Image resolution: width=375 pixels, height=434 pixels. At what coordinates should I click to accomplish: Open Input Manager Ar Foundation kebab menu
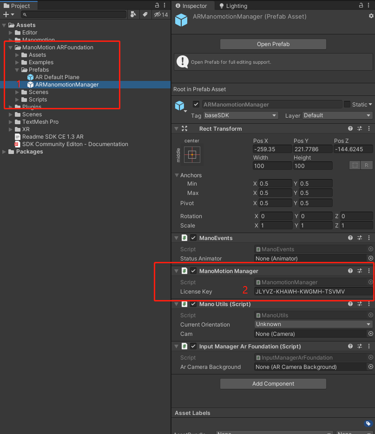pyautogui.click(x=369, y=346)
